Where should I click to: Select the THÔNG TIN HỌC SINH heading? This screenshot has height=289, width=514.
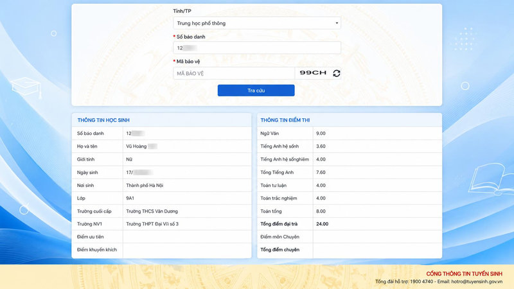click(x=103, y=120)
